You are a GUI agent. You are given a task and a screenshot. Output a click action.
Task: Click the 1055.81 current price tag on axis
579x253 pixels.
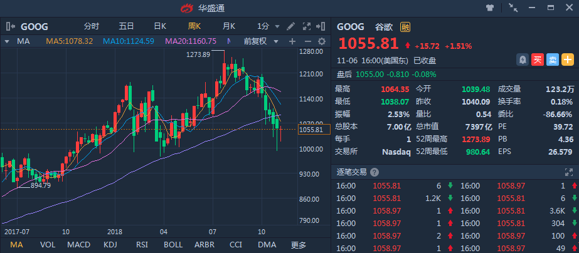[x=314, y=130]
